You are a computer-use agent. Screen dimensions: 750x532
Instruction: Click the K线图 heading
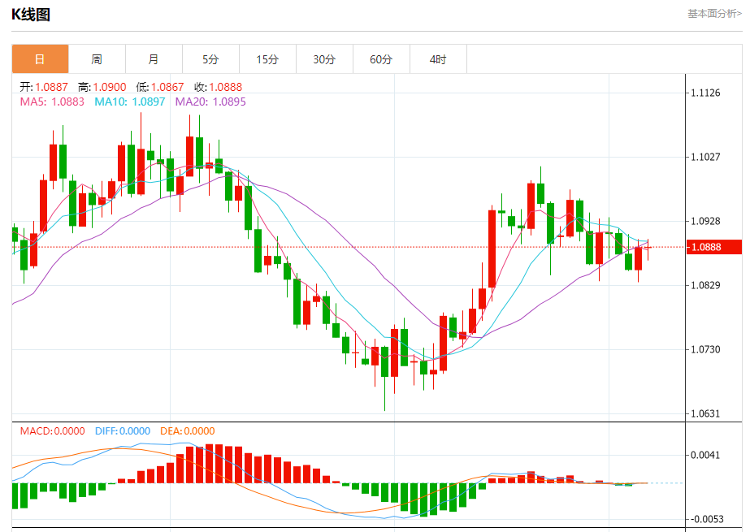(x=31, y=15)
